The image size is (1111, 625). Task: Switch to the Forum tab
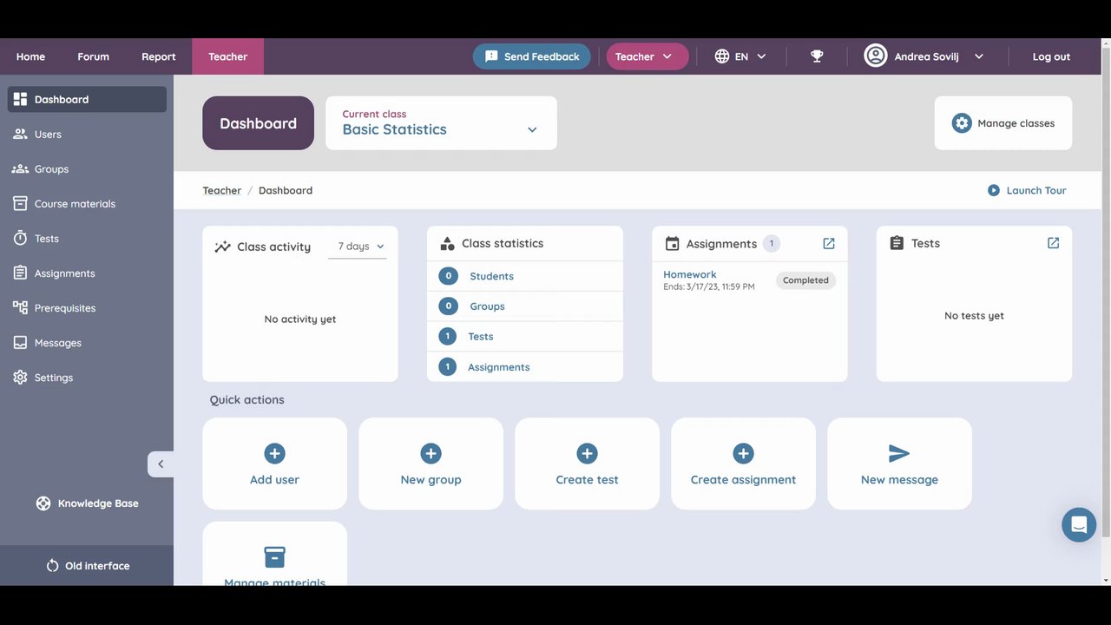93,56
